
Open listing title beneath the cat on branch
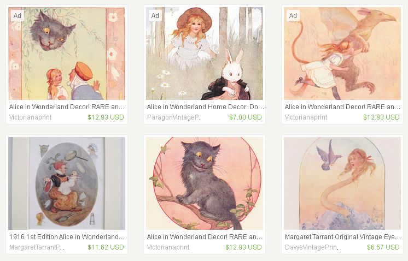pyautogui.click(x=205, y=237)
